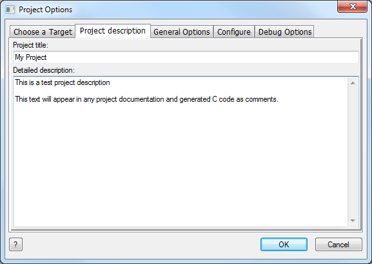This screenshot has width=372, height=264.
Task: Open help with the question mark button
Action: coord(15,244)
